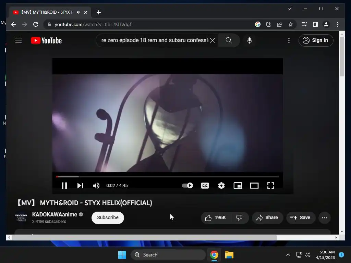Image resolution: width=351 pixels, height=263 pixels.
Task: Clear the search query with X
Action: (213, 40)
